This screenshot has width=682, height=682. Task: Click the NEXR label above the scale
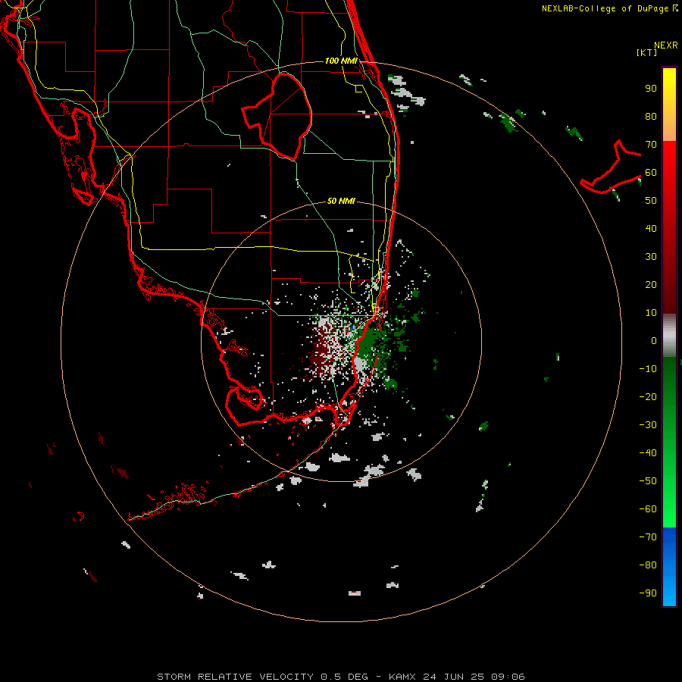[666, 45]
